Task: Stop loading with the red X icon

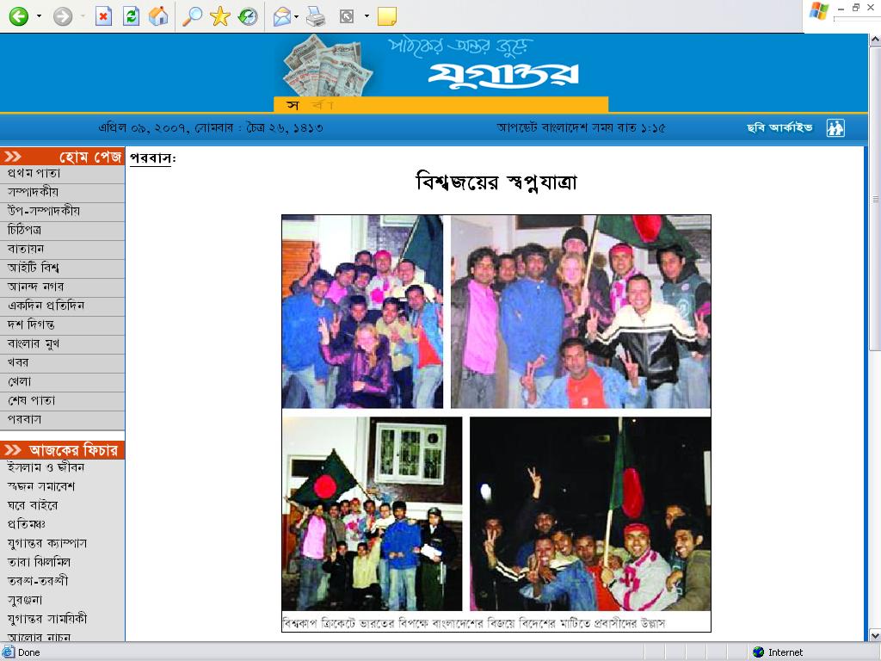Action: tap(103, 16)
